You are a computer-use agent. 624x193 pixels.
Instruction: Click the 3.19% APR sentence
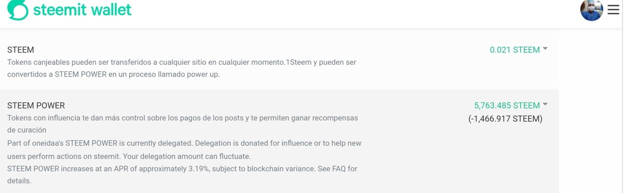tap(161, 169)
